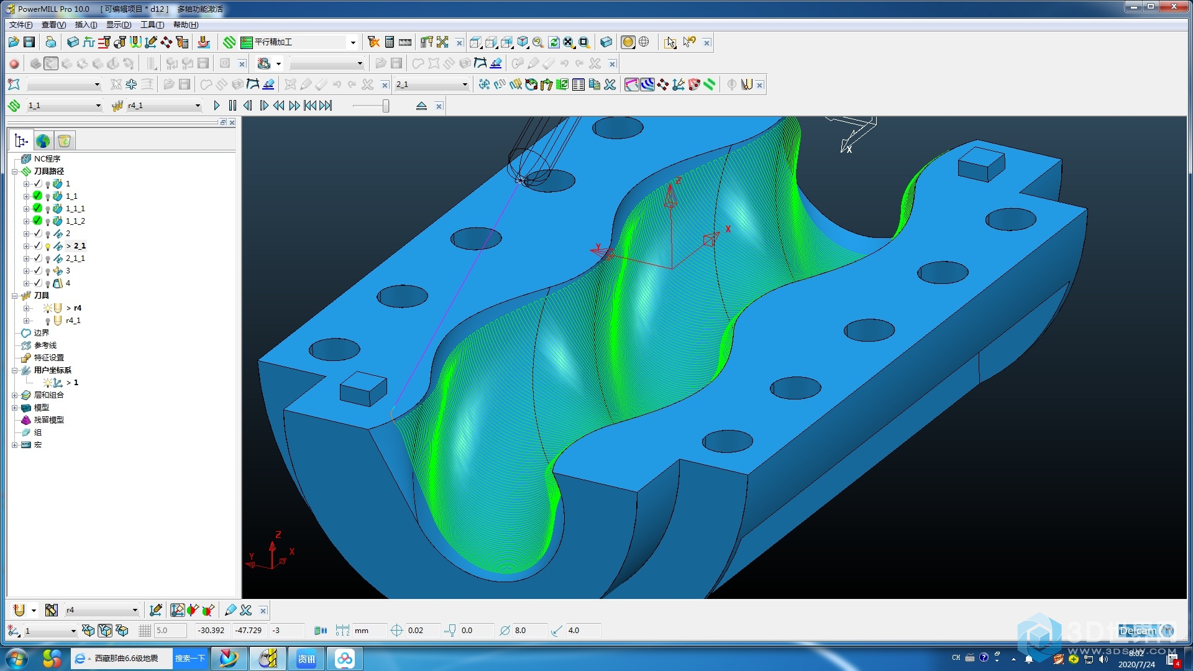Image resolution: width=1193 pixels, height=671 pixels.
Task: Open the recycle bin tab in explorer
Action: point(65,141)
